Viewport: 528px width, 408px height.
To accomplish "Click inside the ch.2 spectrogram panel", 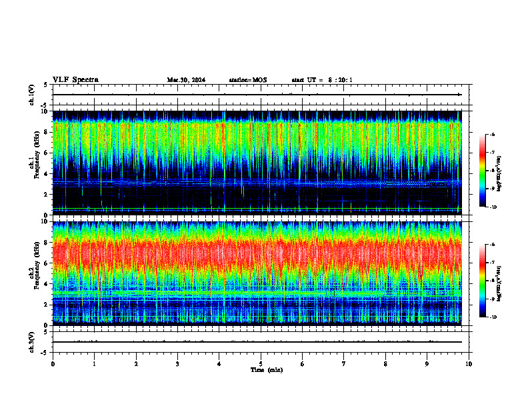I will 257,273.
